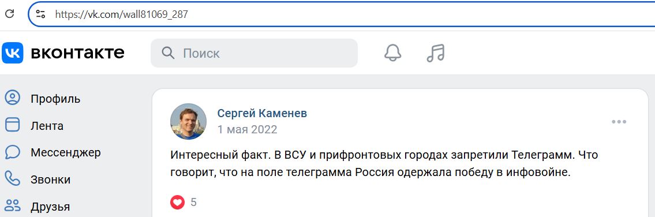Open the music note icon
The width and height of the screenshot is (655, 217).
pyautogui.click(x=436, y=53)
